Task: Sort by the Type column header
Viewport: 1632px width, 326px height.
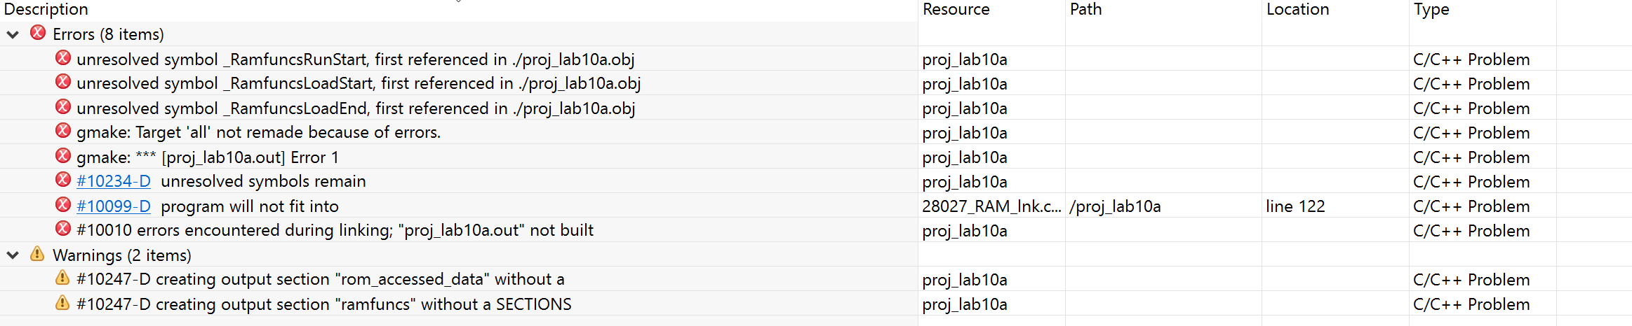Action: pos(1431,9)
